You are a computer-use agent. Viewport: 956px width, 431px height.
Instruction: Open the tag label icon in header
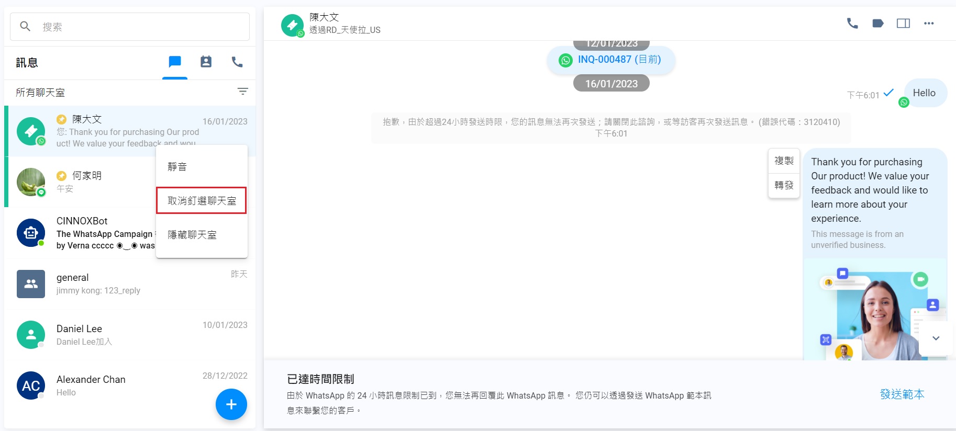pyautogui.click(x=878, y=23)
